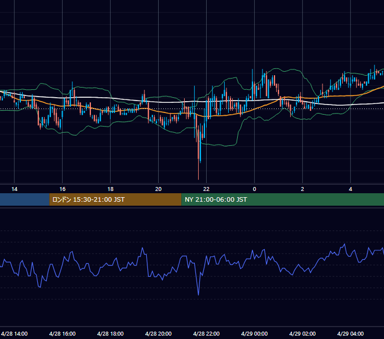Click the 4/29 04:00 date label

tap(350, 333)
